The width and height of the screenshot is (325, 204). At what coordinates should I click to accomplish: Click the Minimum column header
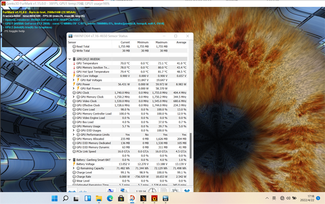pos(143,42)
